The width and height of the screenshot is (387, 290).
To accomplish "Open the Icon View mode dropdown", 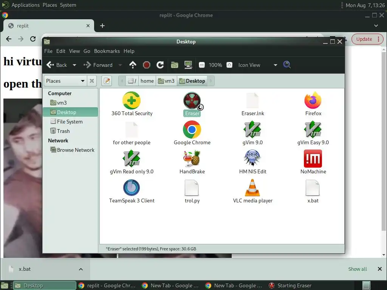I will (258, 65).
